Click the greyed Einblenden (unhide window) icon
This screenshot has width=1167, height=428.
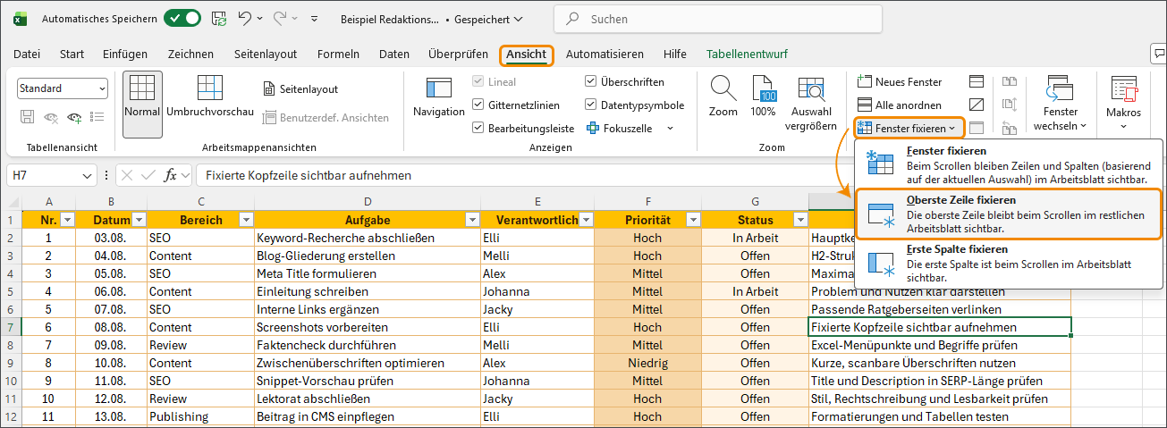coord(977,128)
